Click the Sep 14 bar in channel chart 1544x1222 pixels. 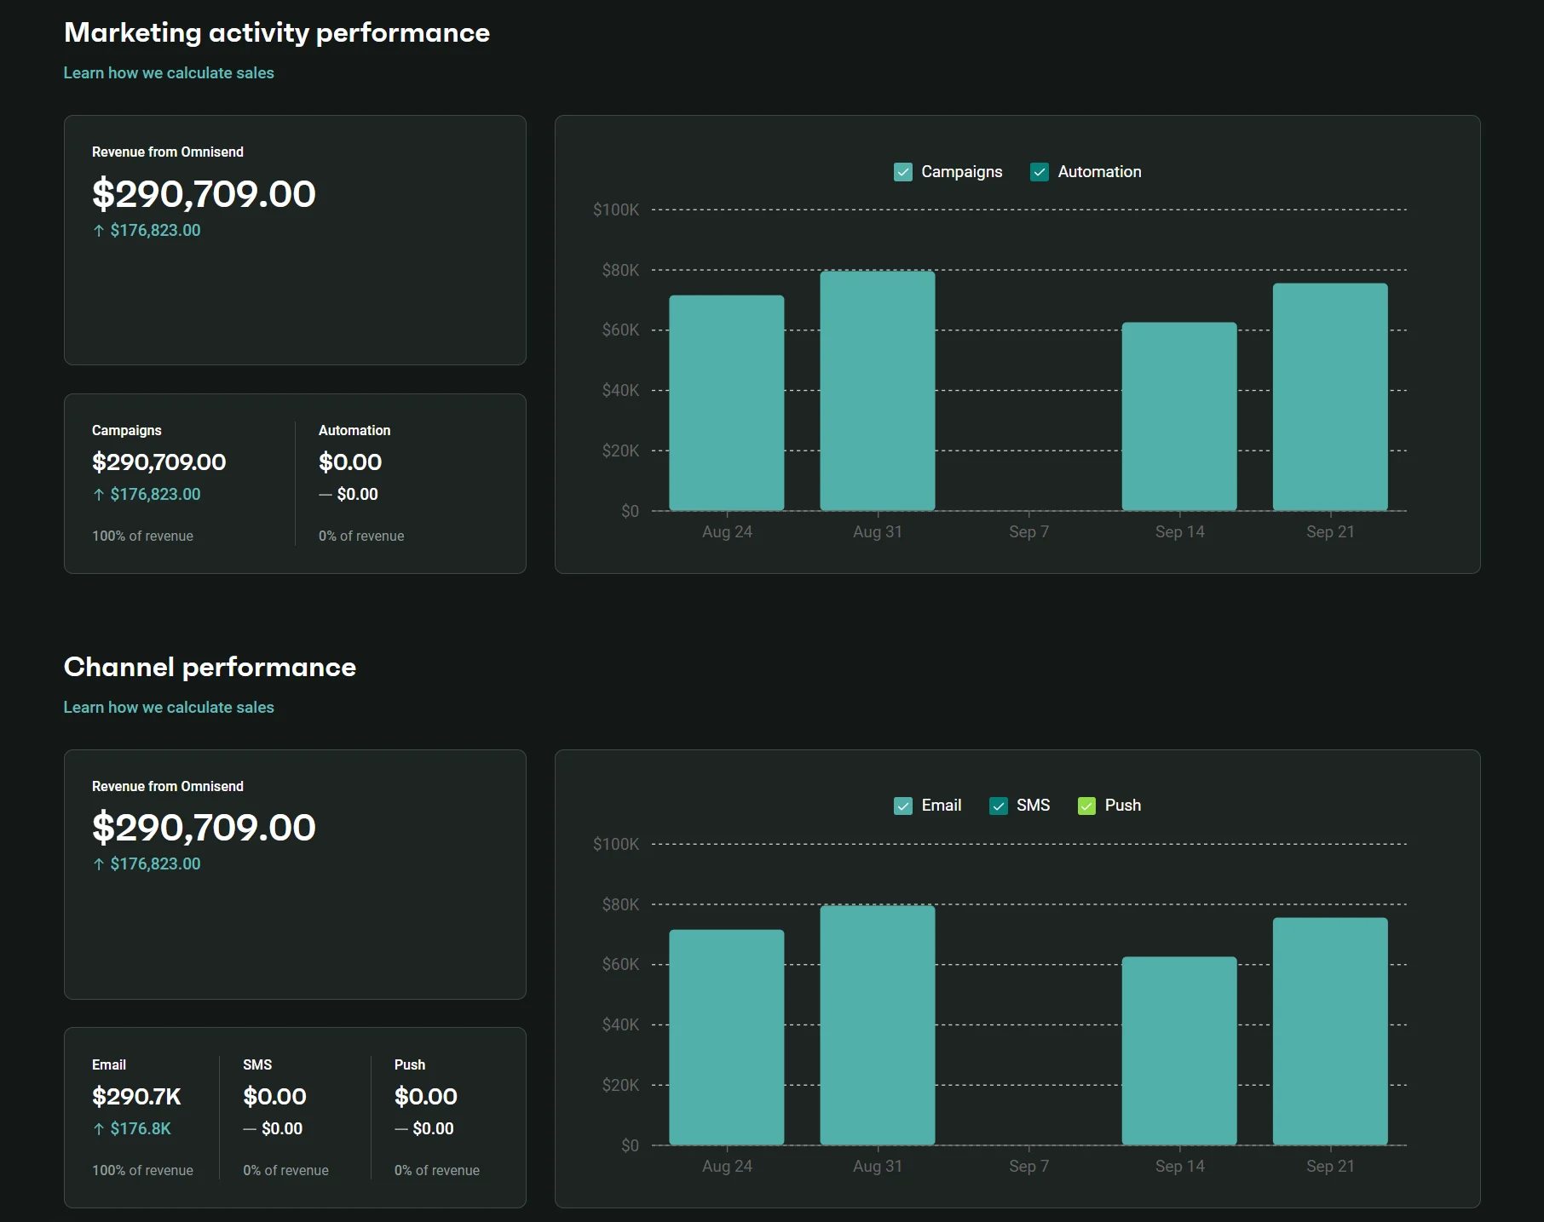1179,1051
